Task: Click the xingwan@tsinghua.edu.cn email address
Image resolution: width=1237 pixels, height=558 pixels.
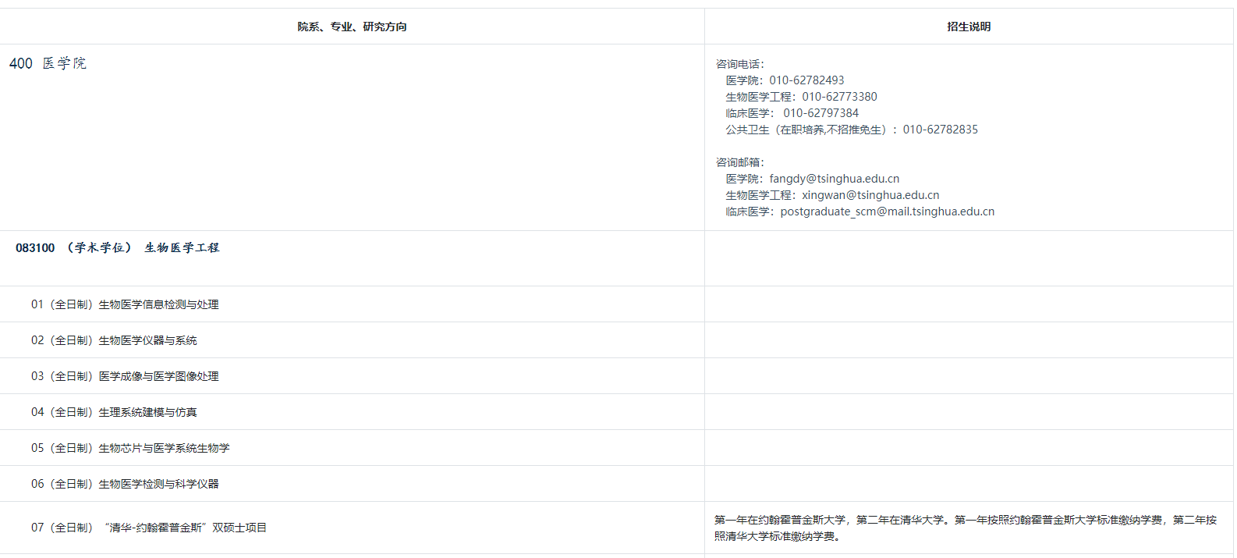Action: [x=870, y=195]
